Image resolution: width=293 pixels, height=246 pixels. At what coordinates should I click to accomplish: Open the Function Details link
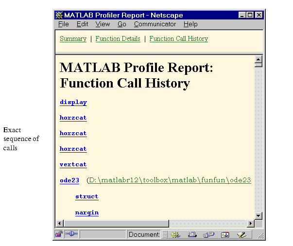[x=118, y=39]
